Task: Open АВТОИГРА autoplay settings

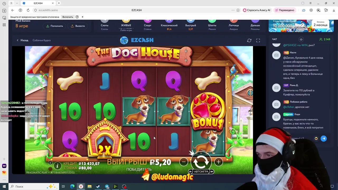Action: click(201, 172)
